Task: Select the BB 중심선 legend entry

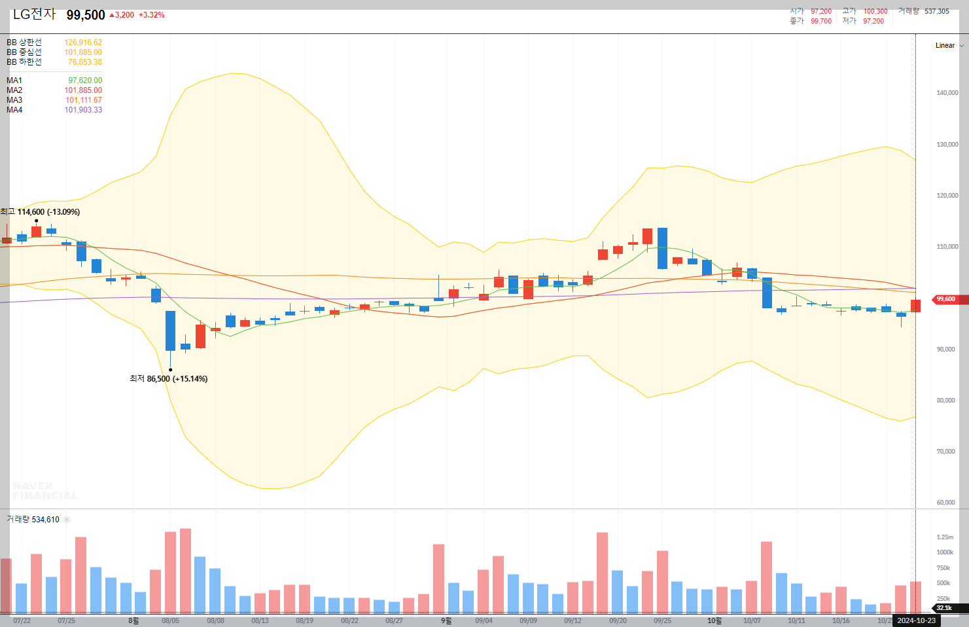Action: pyautogui.click(x=24, y=52)
